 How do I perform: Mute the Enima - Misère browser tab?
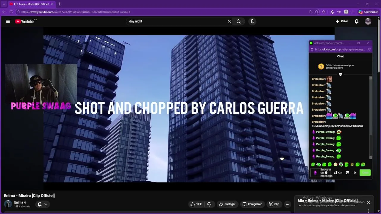click(x=16, y=4)
